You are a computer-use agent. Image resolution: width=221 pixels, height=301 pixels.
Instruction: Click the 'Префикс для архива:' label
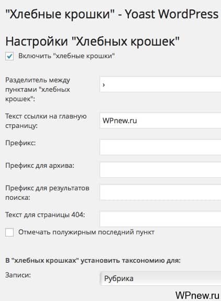click(40, 166)
